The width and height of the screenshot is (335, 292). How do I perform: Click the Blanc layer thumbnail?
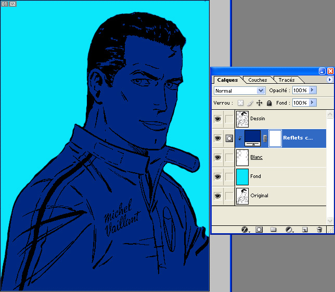[x=242, y=158]
